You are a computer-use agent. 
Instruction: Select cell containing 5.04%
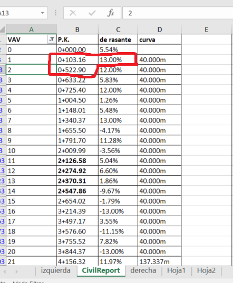click(x=118, y=161)
